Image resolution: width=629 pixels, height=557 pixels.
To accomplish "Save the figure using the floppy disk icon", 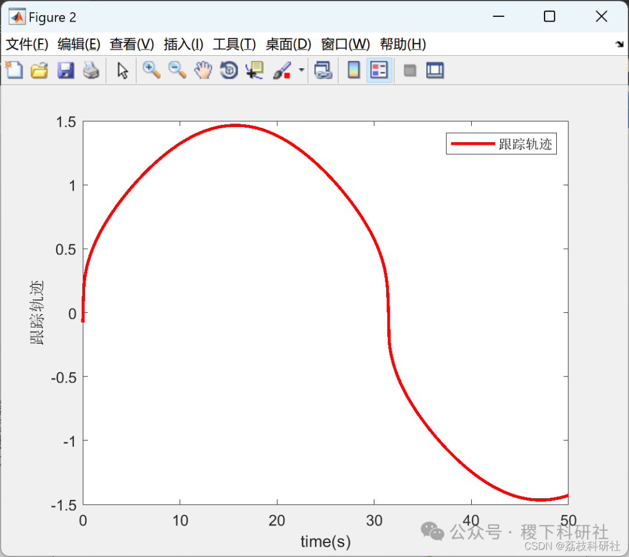I will click(x=65, y=70).
